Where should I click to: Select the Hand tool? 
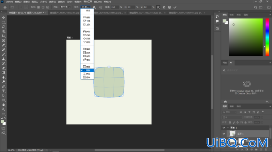pos(3,105)
